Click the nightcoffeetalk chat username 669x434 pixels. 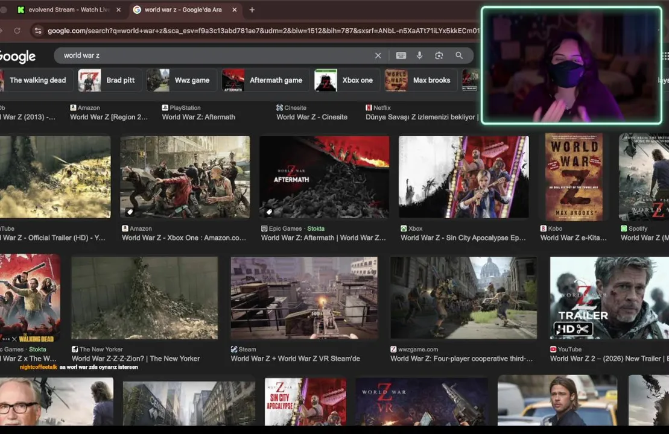(x=38, y=367)
